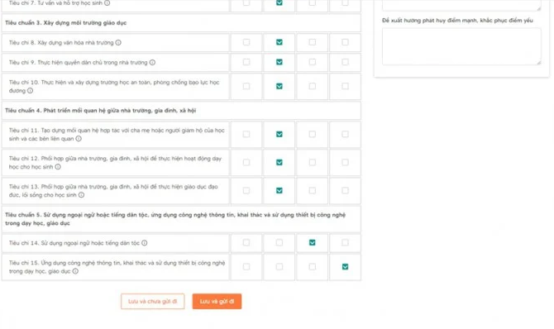Tick first-column checkbox for Tiêu chí 10
The height and width of the screenshot is (329, 554).
click(x=246, y=86)
